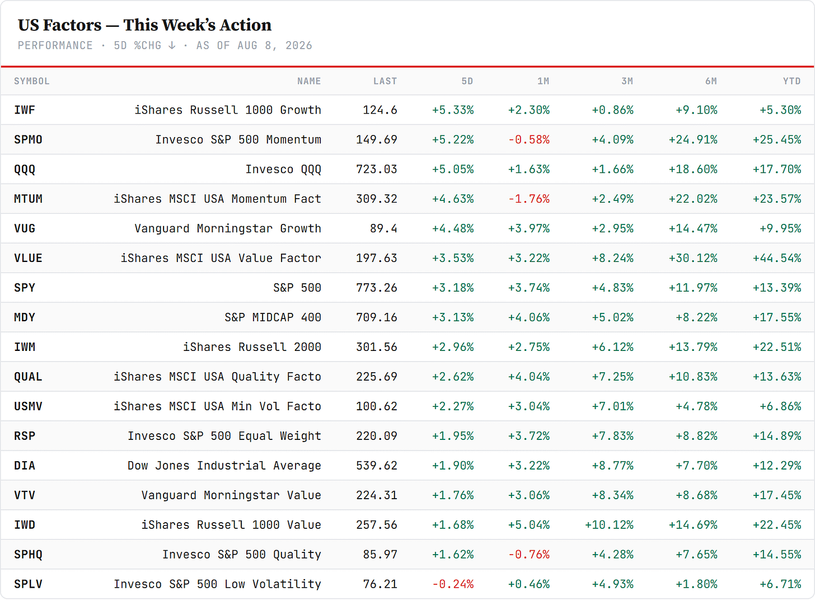Sort by the LAST column header
Screen dimensions: 815x600
pos(385,81)
